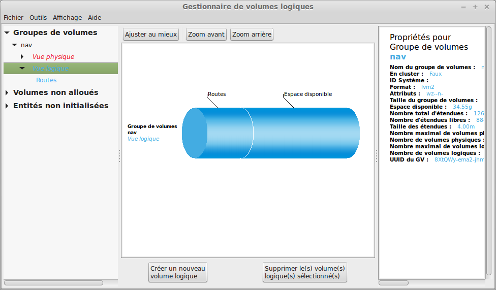Click the 4.00m extent size value

[466, 126]
